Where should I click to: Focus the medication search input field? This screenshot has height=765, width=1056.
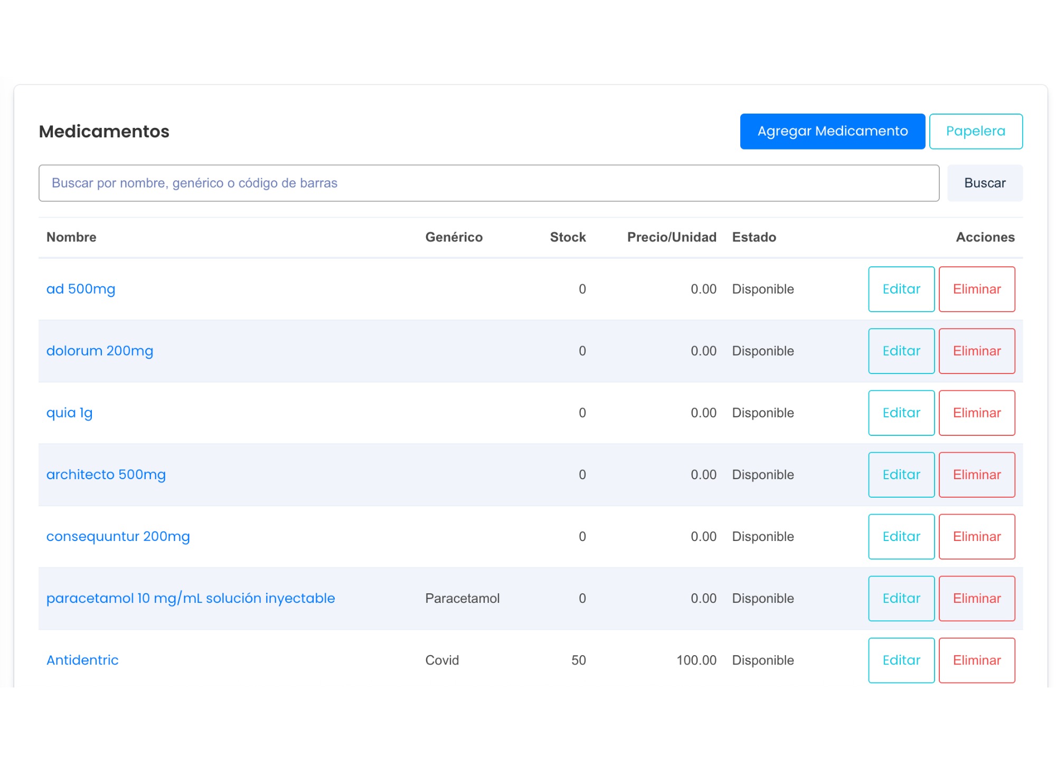click(488, 183)
